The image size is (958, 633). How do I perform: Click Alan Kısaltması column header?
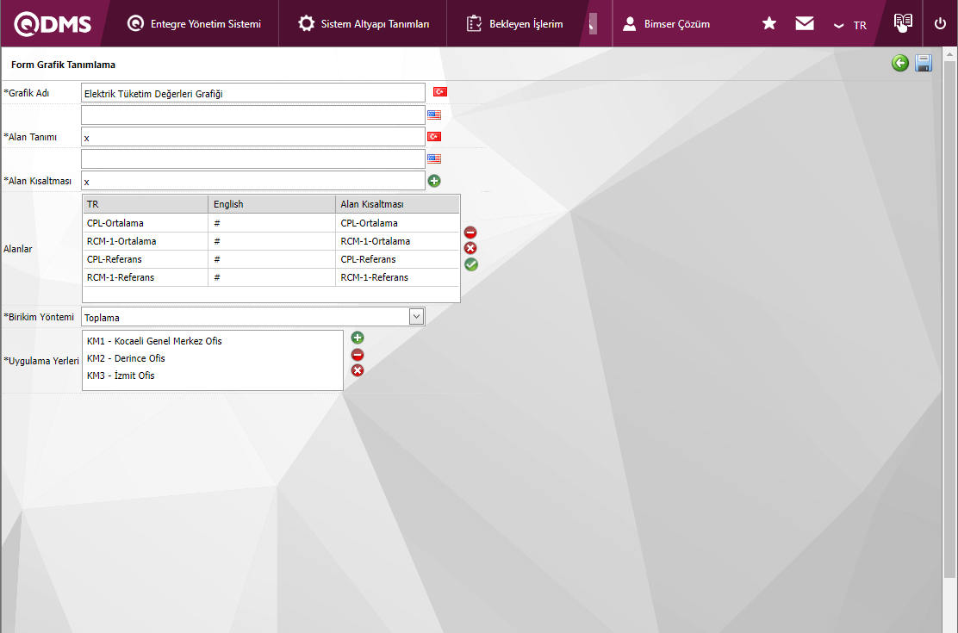[x=397, y=204]
